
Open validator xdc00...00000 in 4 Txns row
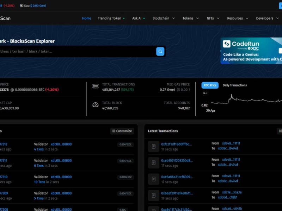(61, 144)
